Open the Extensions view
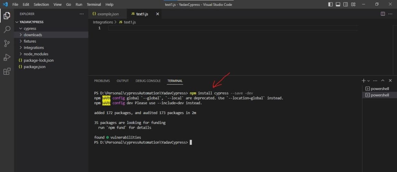The width and height of the screenshot is (397, 172). 7,72
